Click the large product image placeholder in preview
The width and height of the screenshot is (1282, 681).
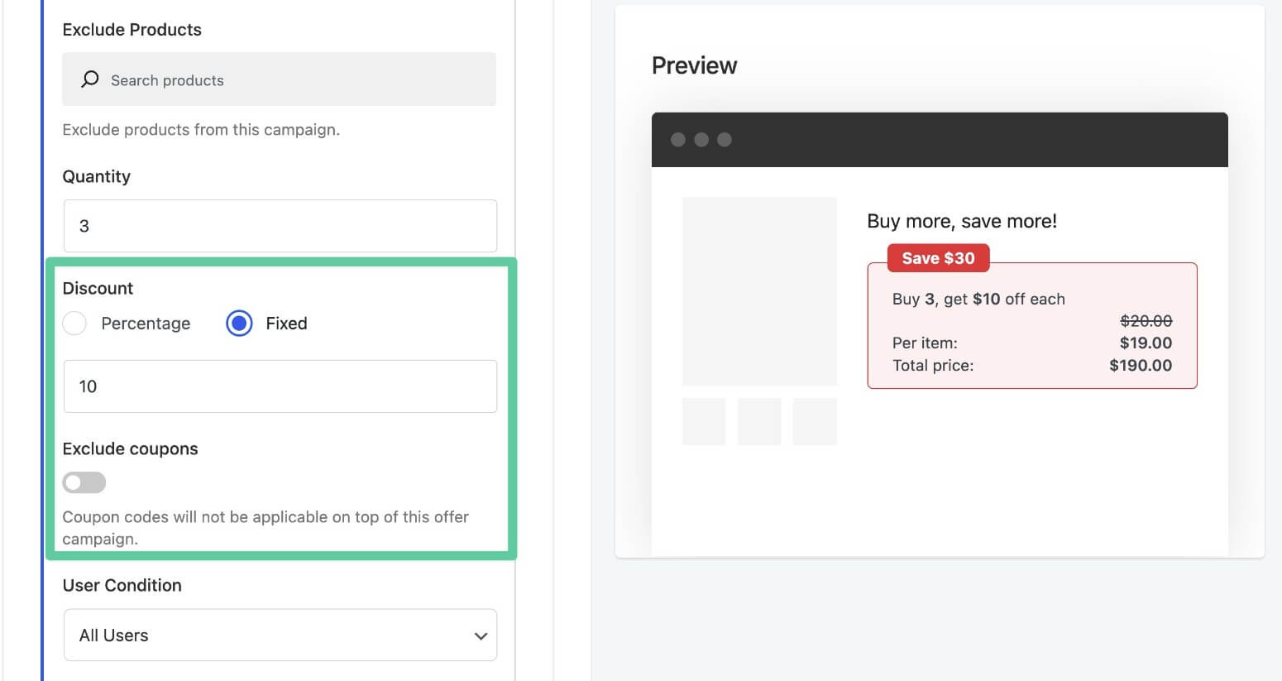click(x=759, y=291)
